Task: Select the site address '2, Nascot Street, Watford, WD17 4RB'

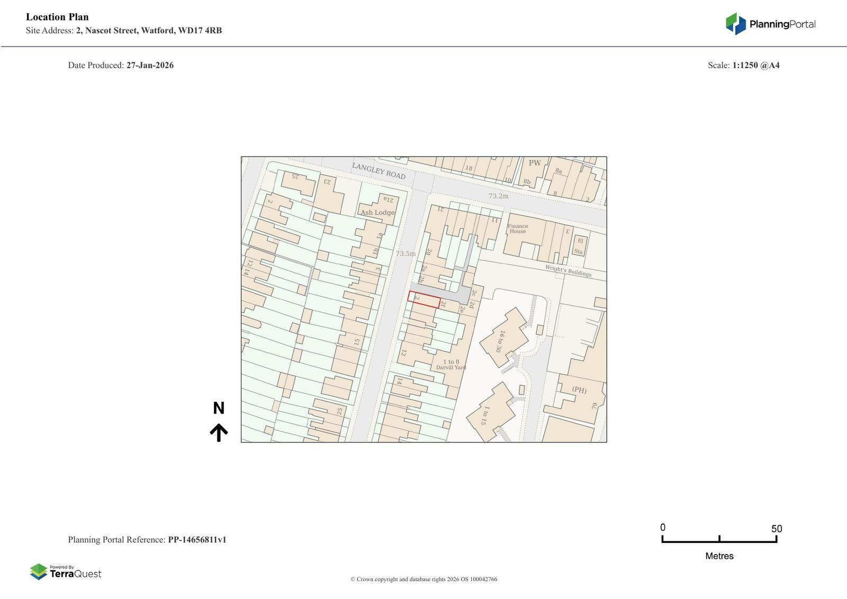Action: tap(149, 31)
